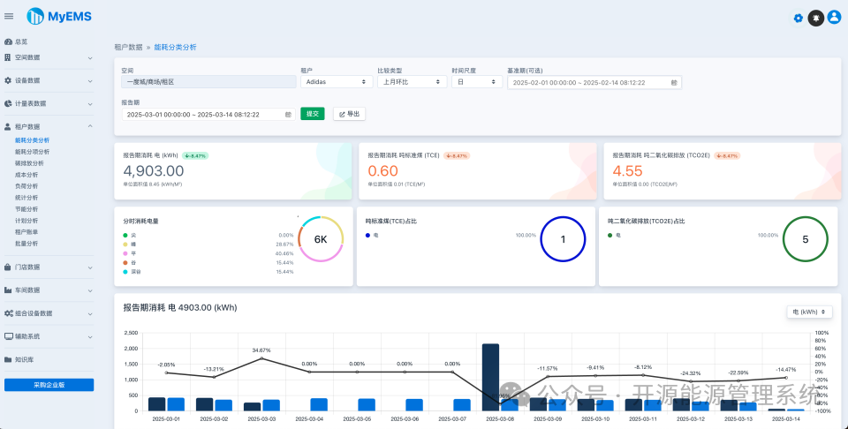Viewport: 848px width, 429px height.
Task: Open calendar icon in 基准期 field
Action: 674,83
